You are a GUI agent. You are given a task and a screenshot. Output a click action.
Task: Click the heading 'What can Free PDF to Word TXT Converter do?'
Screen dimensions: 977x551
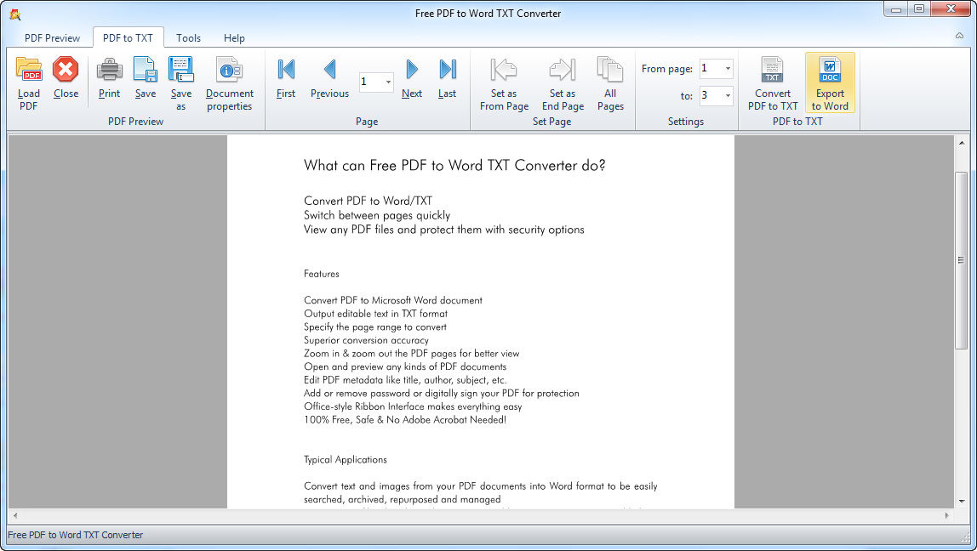click(x=454, y=166)
